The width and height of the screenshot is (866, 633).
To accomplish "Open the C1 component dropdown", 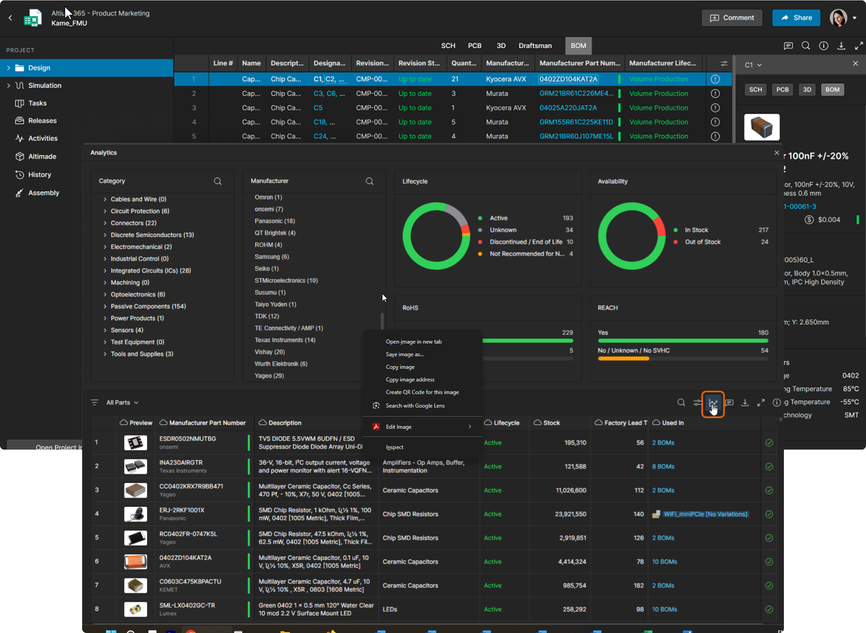I will point(753,65).
